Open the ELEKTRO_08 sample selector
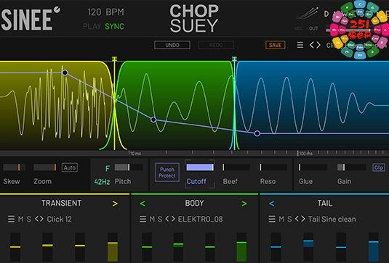This screenshot has height=263, width=389. (201, 219)
